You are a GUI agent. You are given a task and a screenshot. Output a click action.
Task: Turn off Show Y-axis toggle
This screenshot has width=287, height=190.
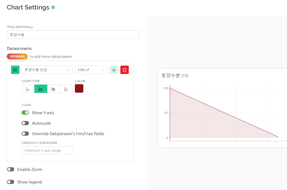(x=25, y=113)
